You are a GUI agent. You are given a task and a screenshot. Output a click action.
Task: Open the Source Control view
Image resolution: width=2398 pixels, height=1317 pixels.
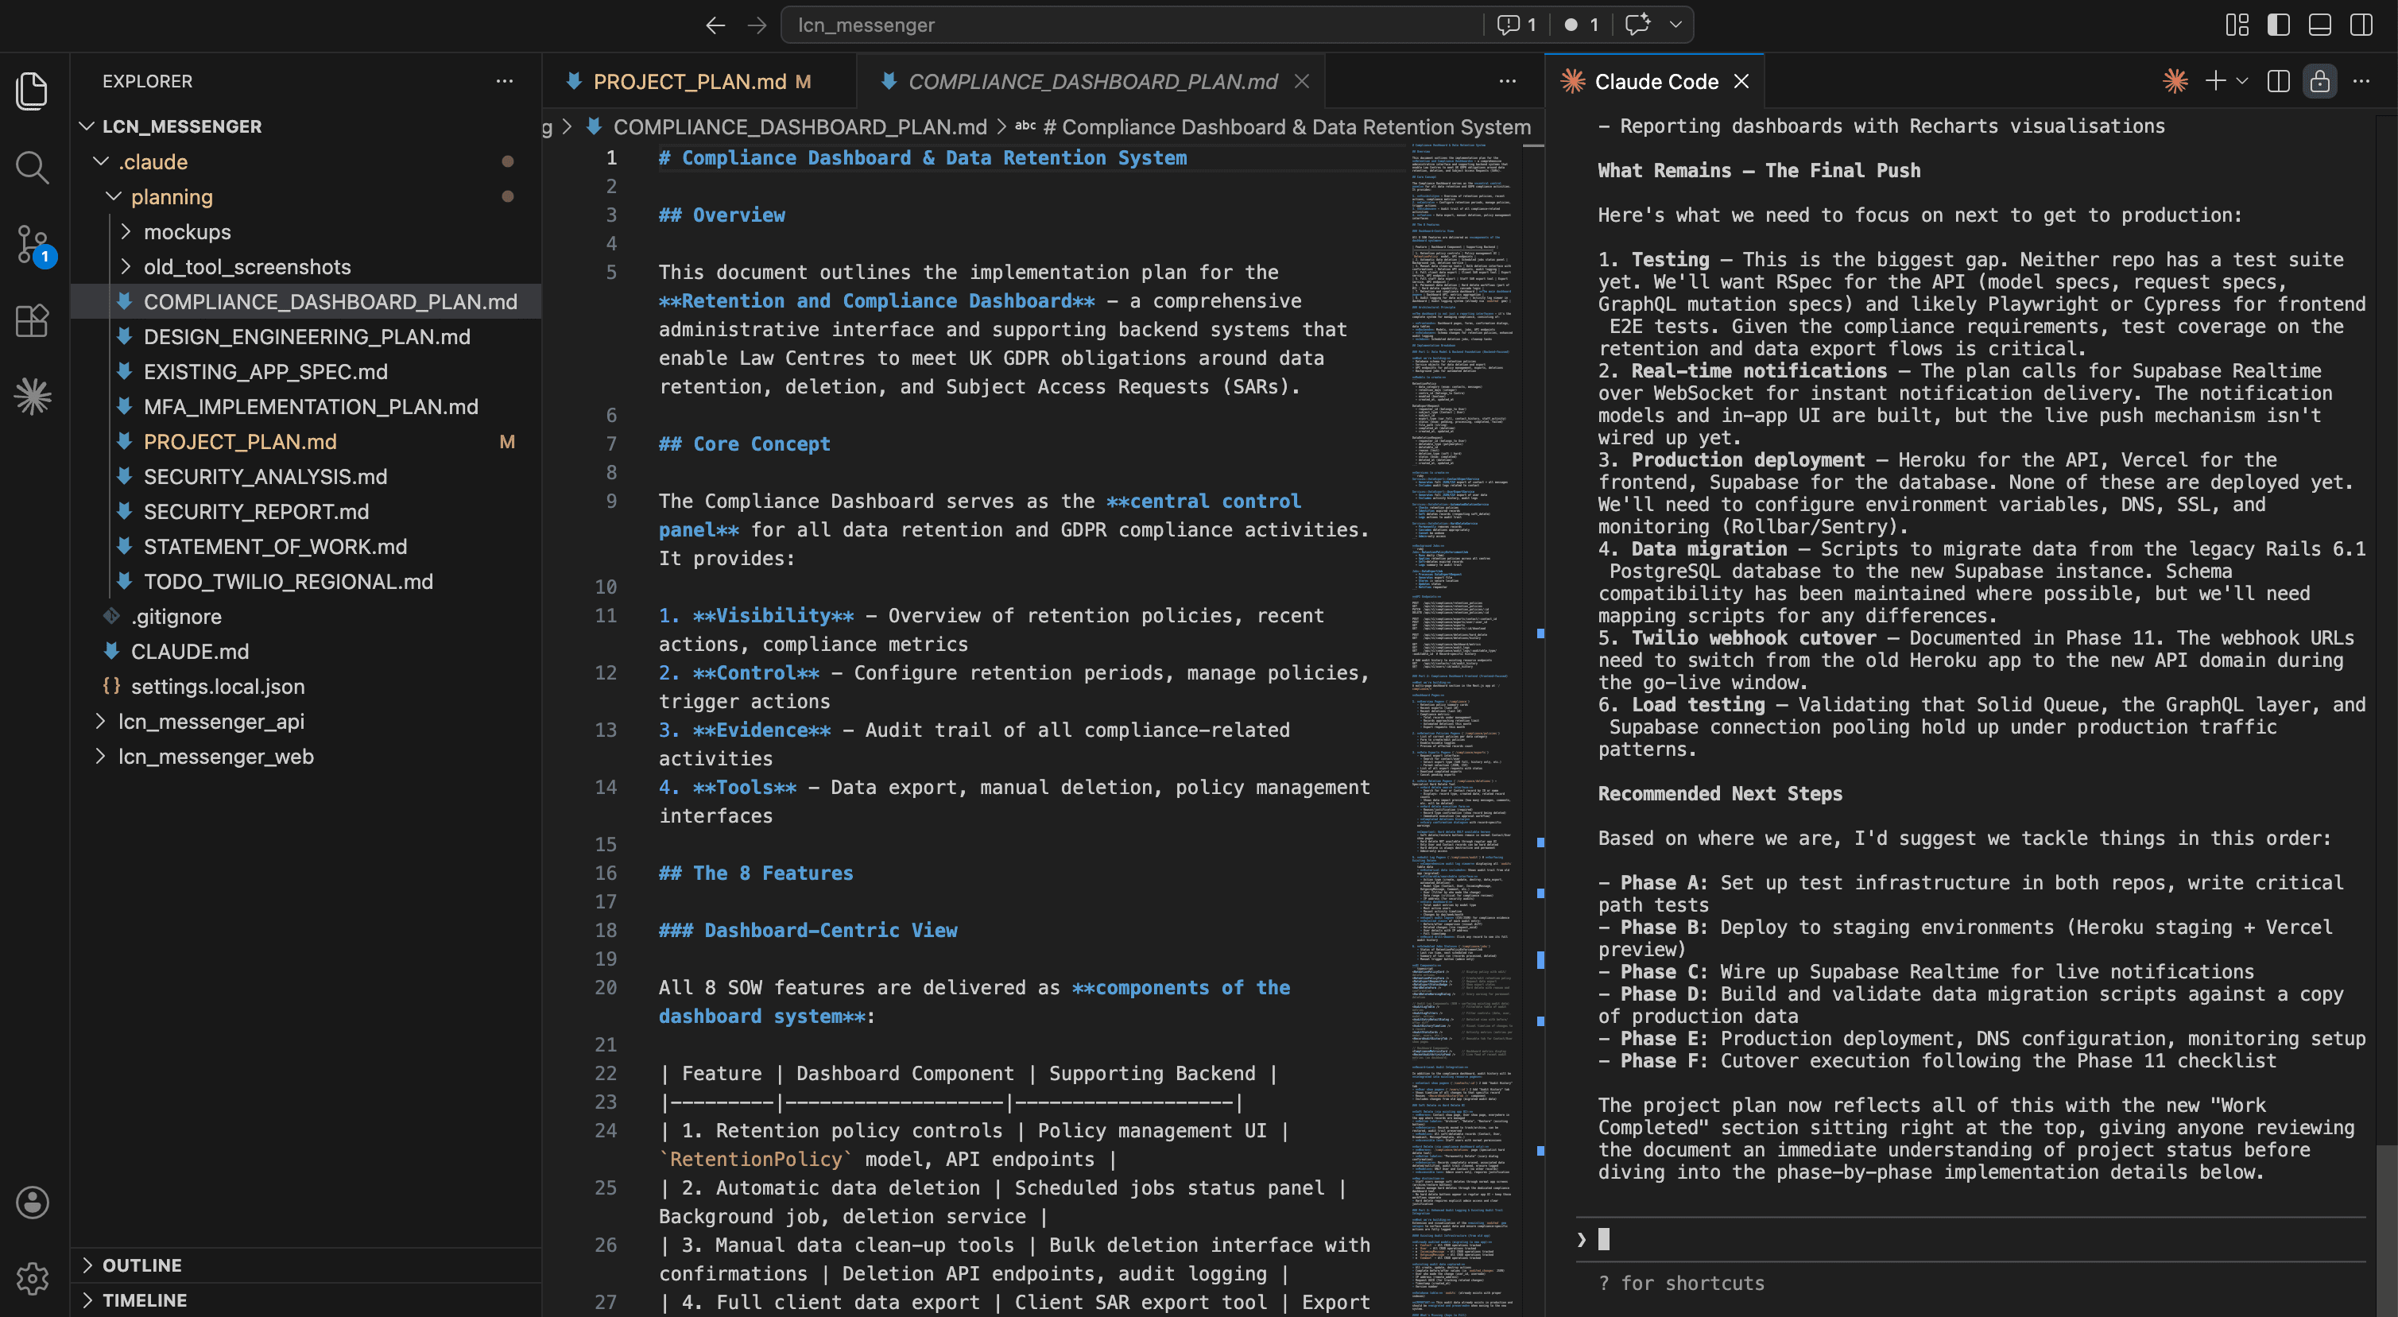click(33, 246)
